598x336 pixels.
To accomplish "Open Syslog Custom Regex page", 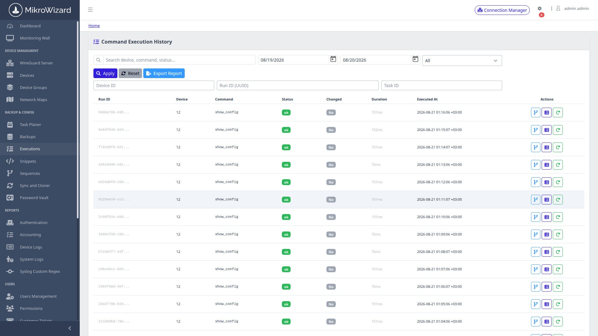I will tap(39, 272).
